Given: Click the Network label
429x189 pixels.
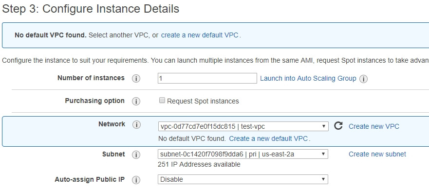Looking at the screenshot, I should [x=112, y=124].
